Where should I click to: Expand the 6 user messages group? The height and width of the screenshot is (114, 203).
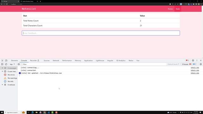coord(2,71)
